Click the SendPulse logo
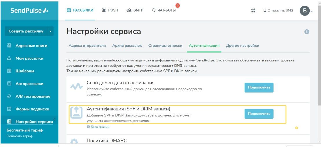This screenshot has height=147, width=321. click(29, 10)
